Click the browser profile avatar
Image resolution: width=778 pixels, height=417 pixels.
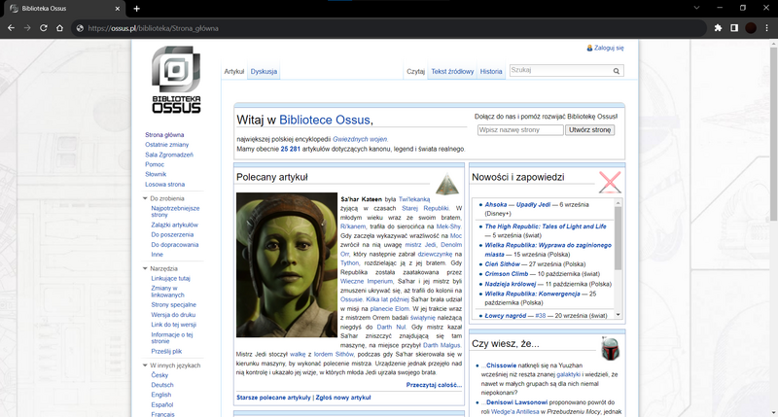751,28
